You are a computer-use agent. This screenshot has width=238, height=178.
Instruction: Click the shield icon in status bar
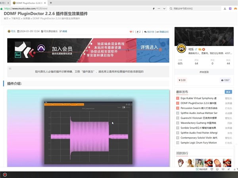[x=212, y=169]
